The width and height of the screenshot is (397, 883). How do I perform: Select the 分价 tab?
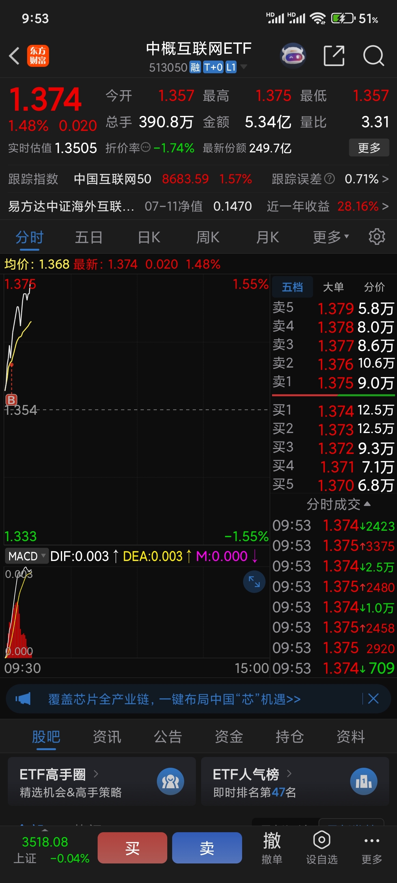(374, 287)
